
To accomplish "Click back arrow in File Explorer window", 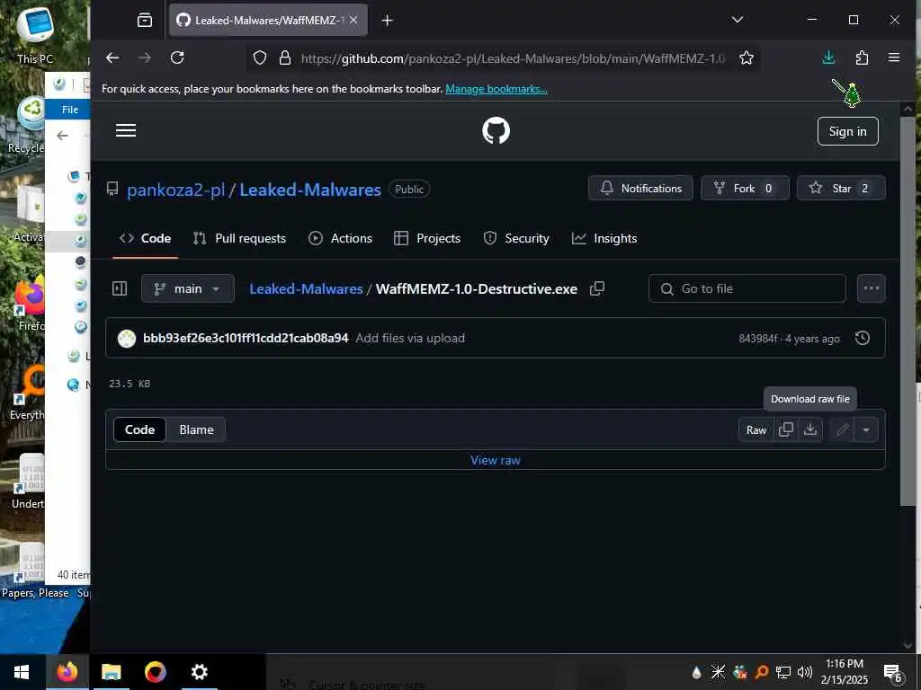I will coord(62,137).
